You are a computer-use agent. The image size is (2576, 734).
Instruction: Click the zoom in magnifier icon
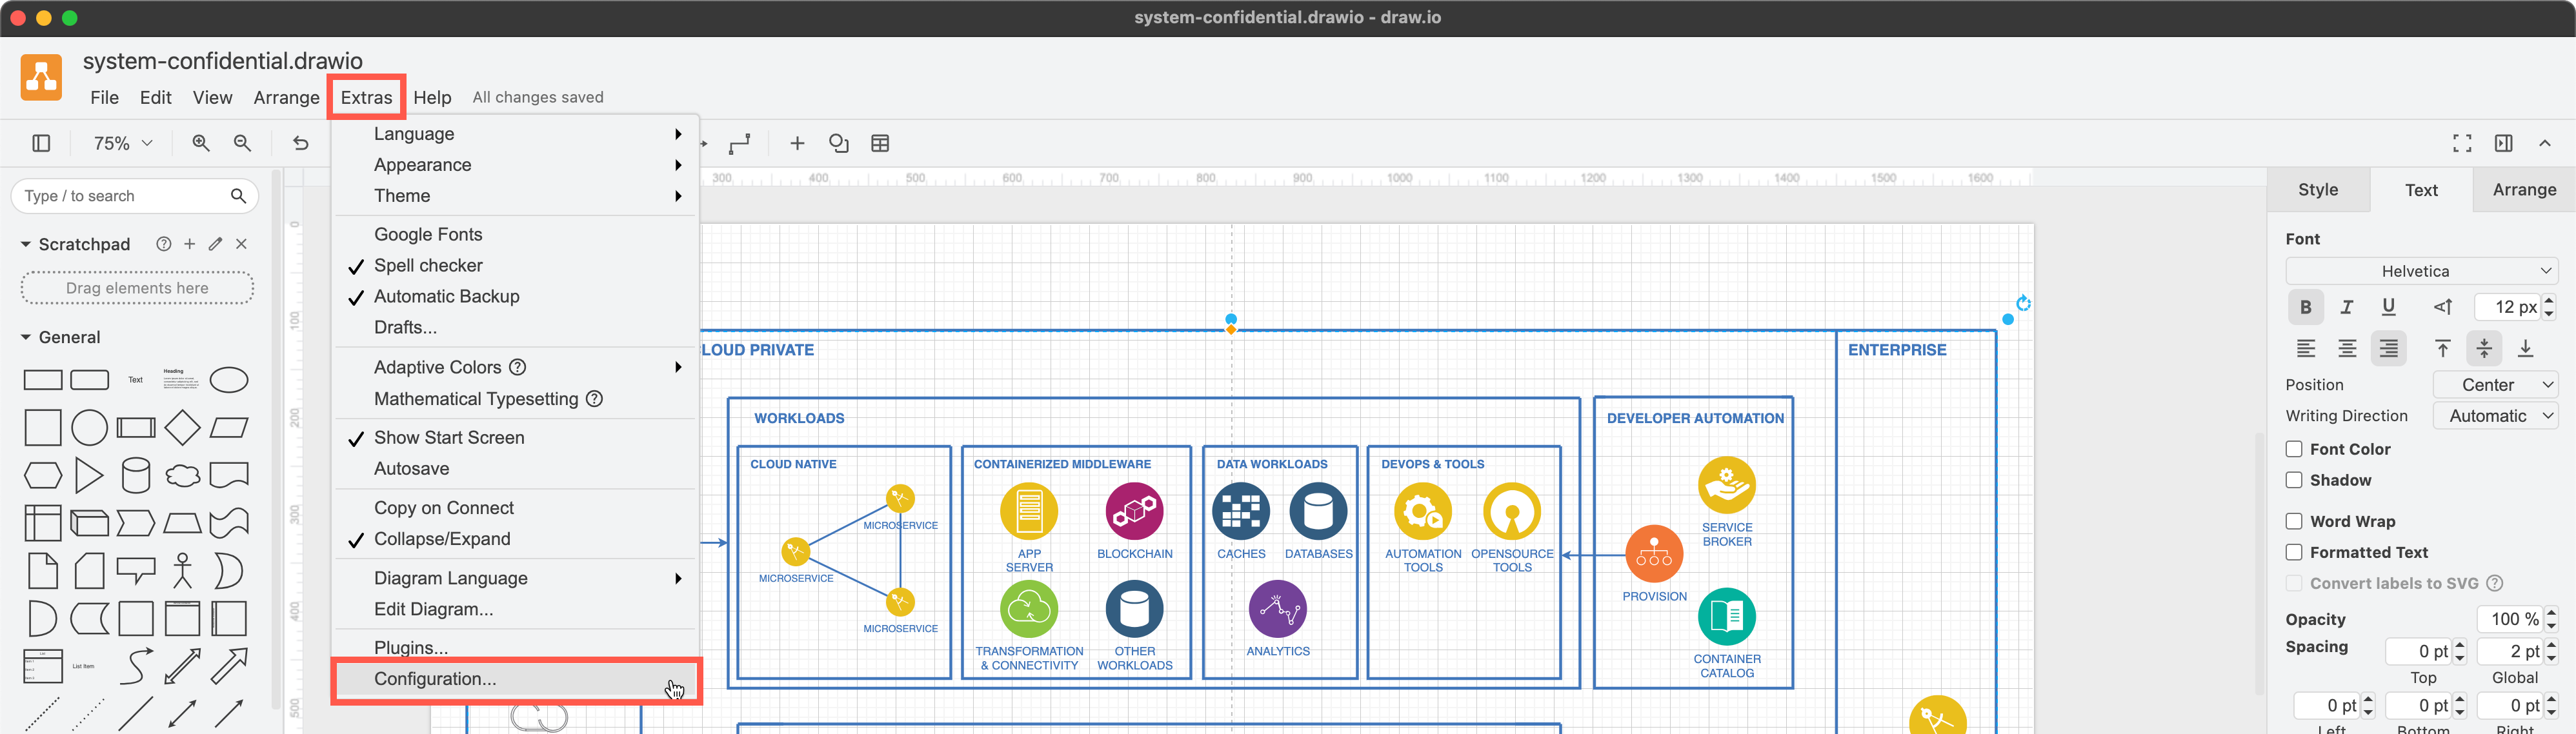coord(201,143)
